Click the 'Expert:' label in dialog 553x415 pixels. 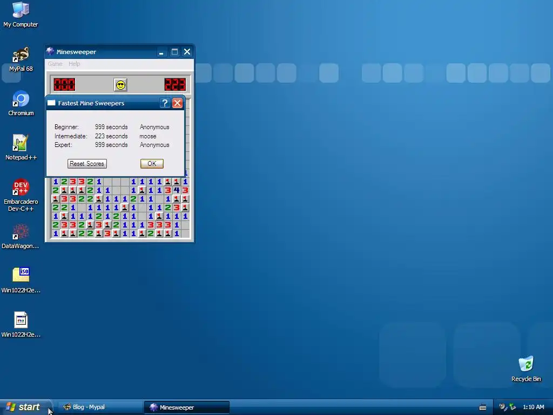coord(63,145)
